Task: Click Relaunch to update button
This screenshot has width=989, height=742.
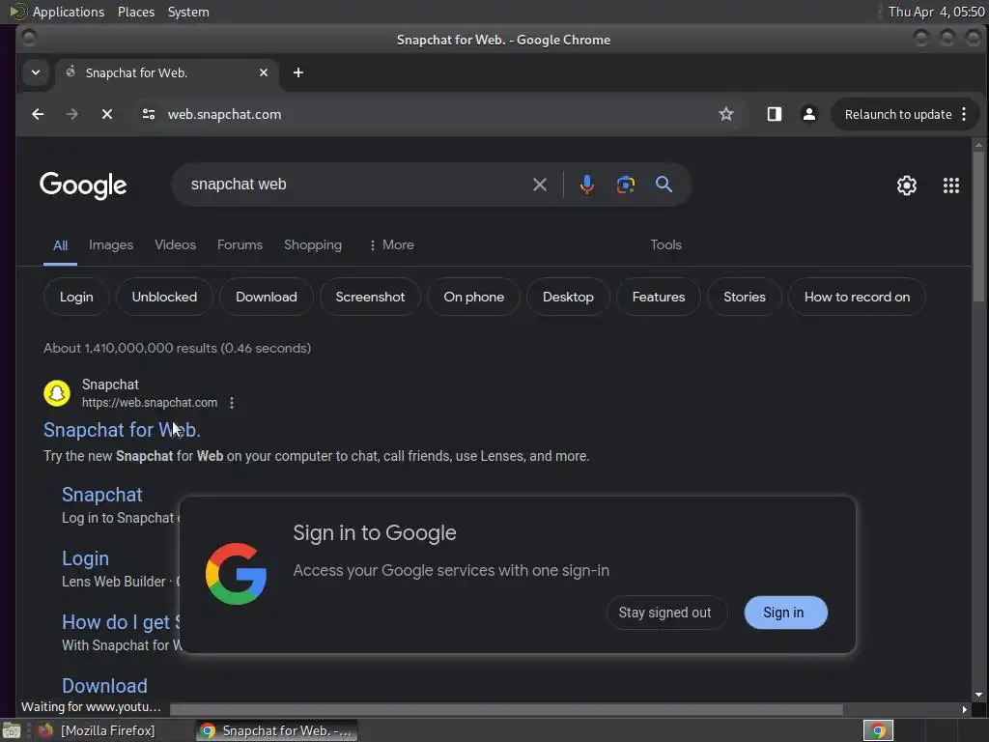Action: pyautogui.click(x=898, y=114)
